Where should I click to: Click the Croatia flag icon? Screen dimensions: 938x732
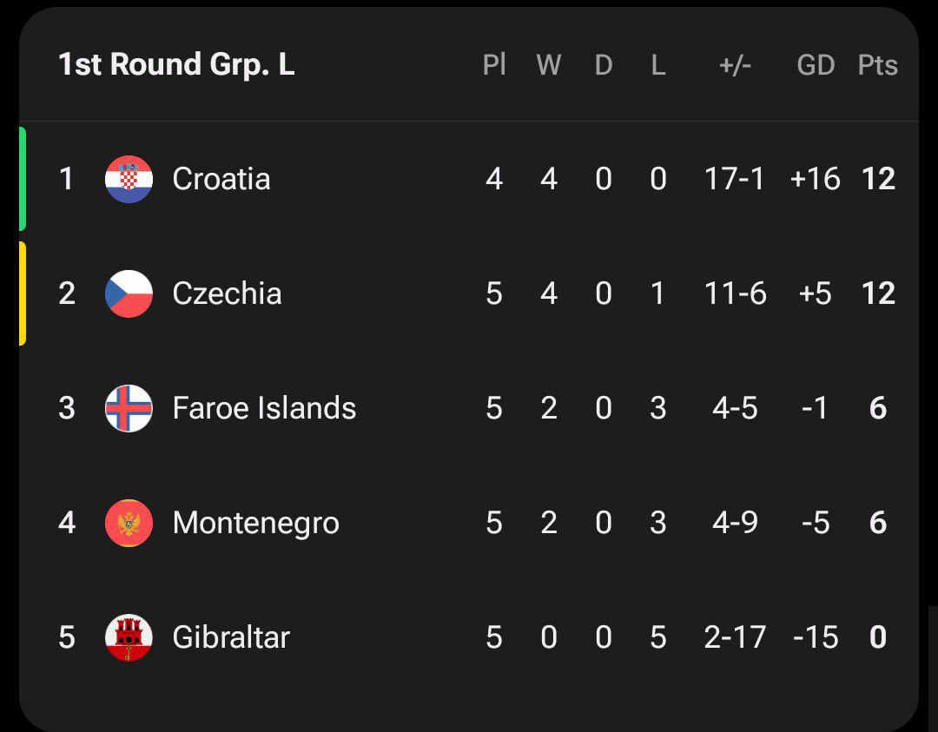pos(129,179)
